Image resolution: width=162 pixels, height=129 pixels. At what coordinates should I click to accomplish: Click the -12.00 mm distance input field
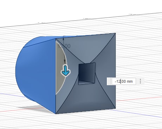click(124, 81)
